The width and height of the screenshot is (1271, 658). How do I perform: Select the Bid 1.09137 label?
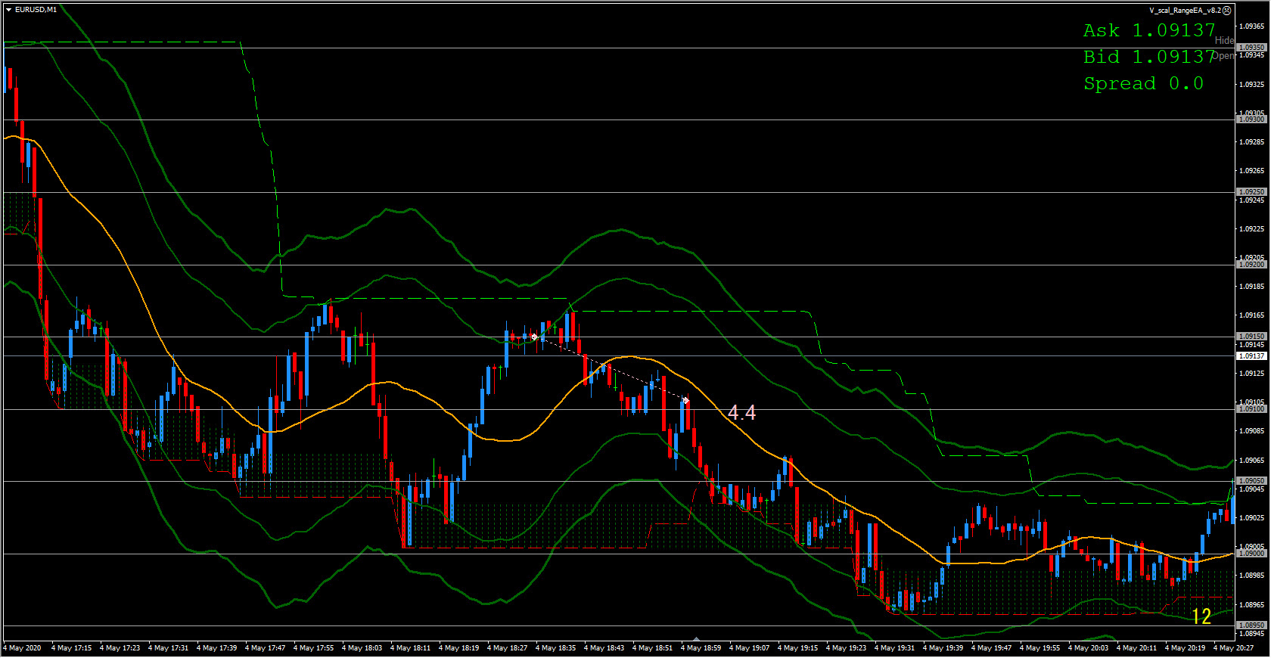click(1149, 57)
